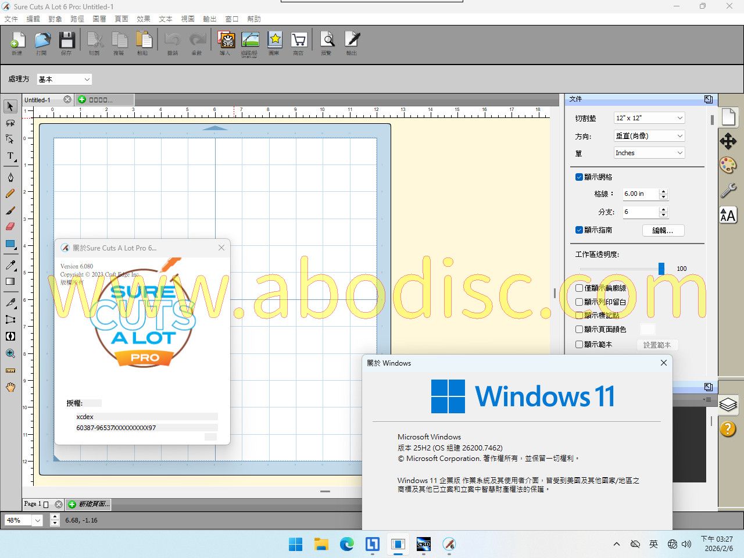
Task: Click the 編輯... guides button
Action: [x=663, y=231]
